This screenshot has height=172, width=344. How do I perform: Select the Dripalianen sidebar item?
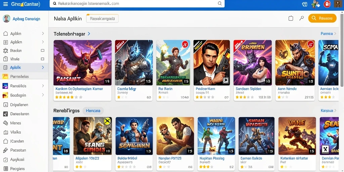coord(24,105)
